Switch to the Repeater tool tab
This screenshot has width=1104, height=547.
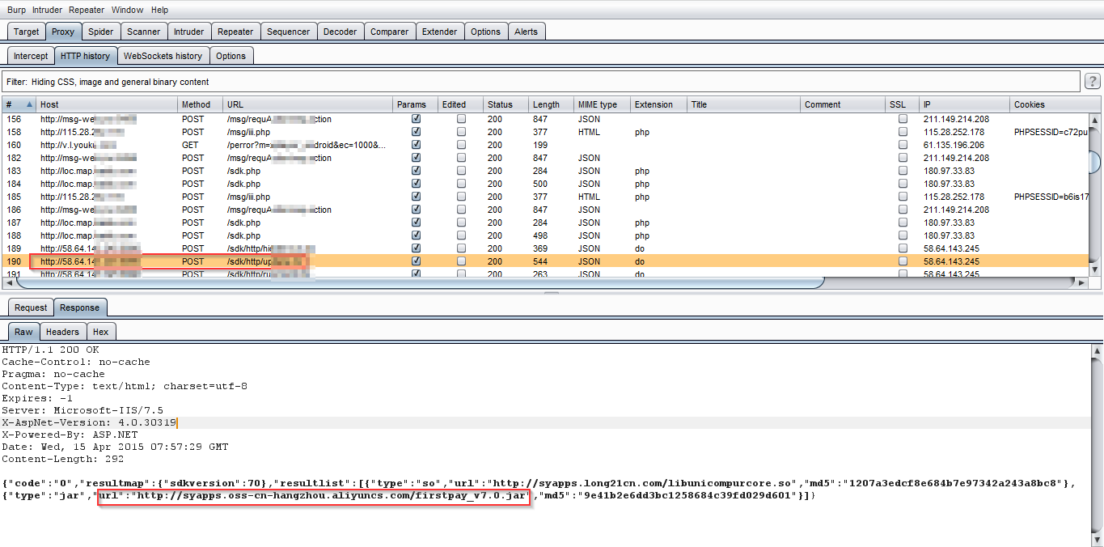click(x=235, y=32)
